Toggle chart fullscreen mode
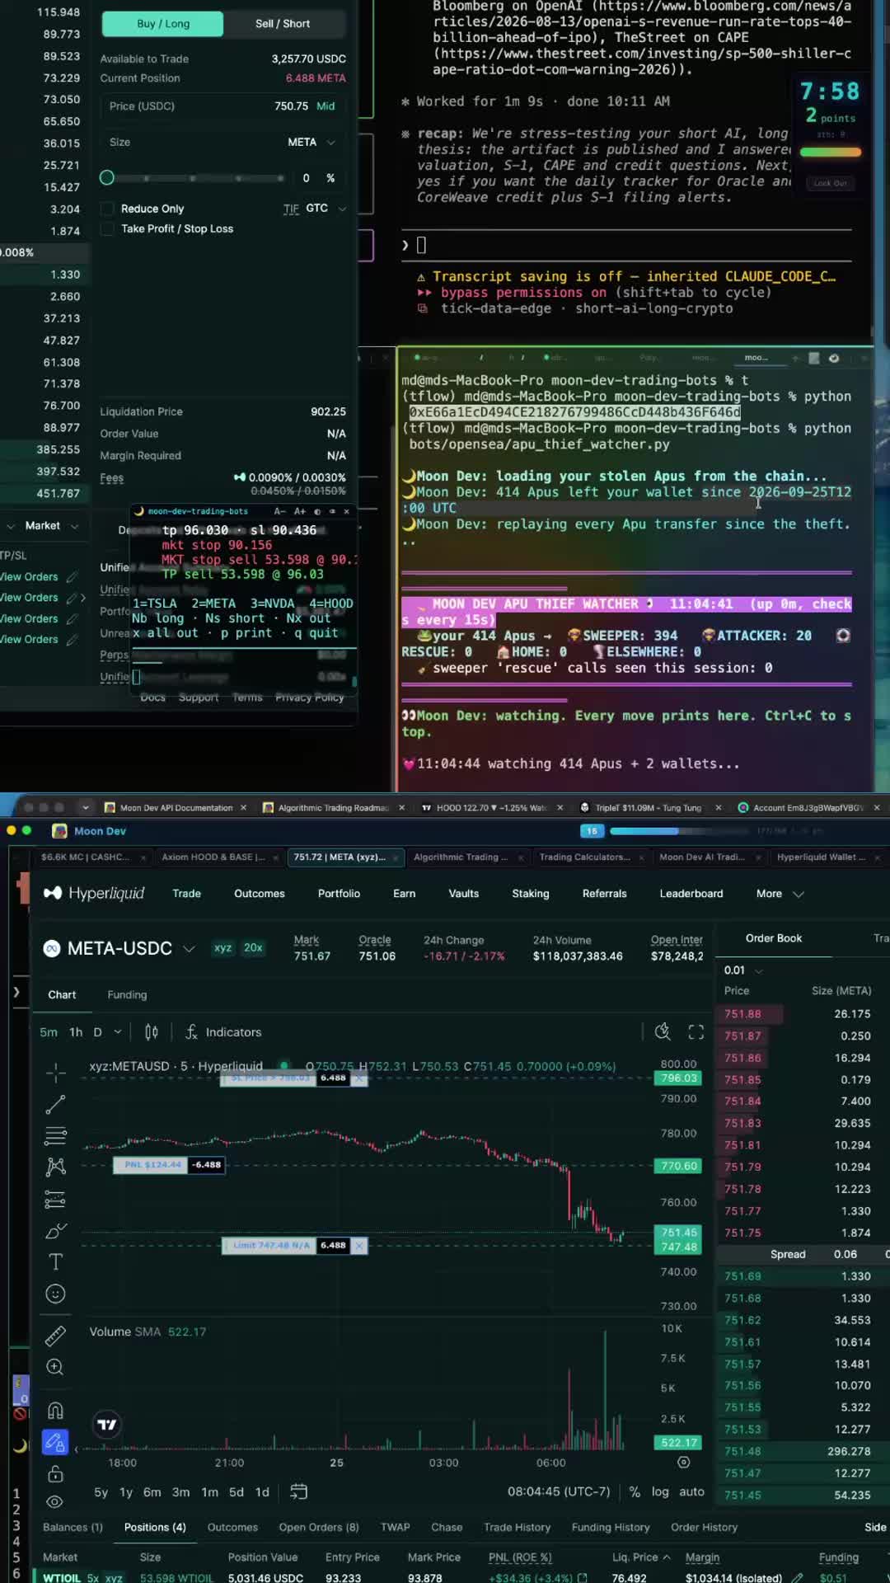 [696, 1032]
